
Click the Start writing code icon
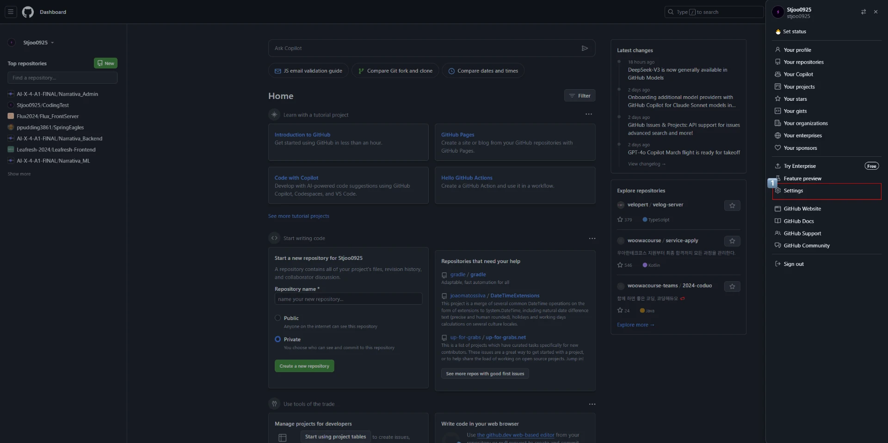pos(274,238)
